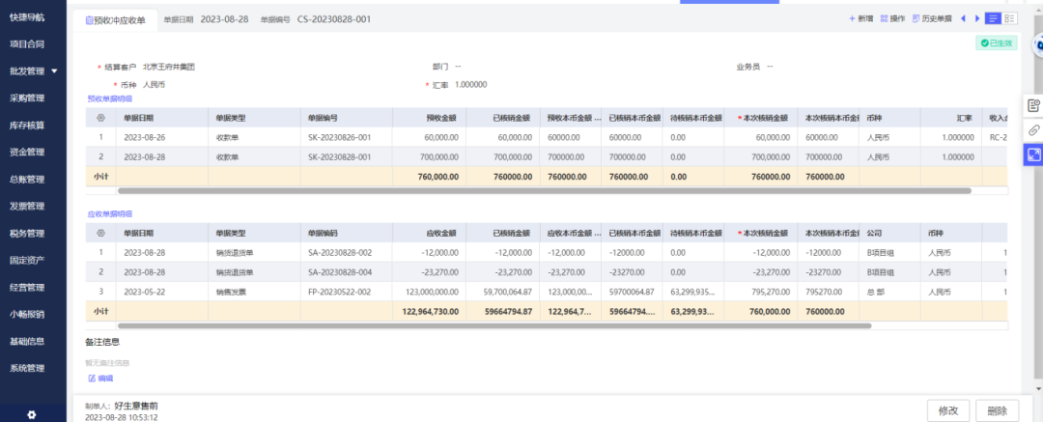
Task: Open column settings gear of 预收单据明细 table
Action: click(100, 118)
